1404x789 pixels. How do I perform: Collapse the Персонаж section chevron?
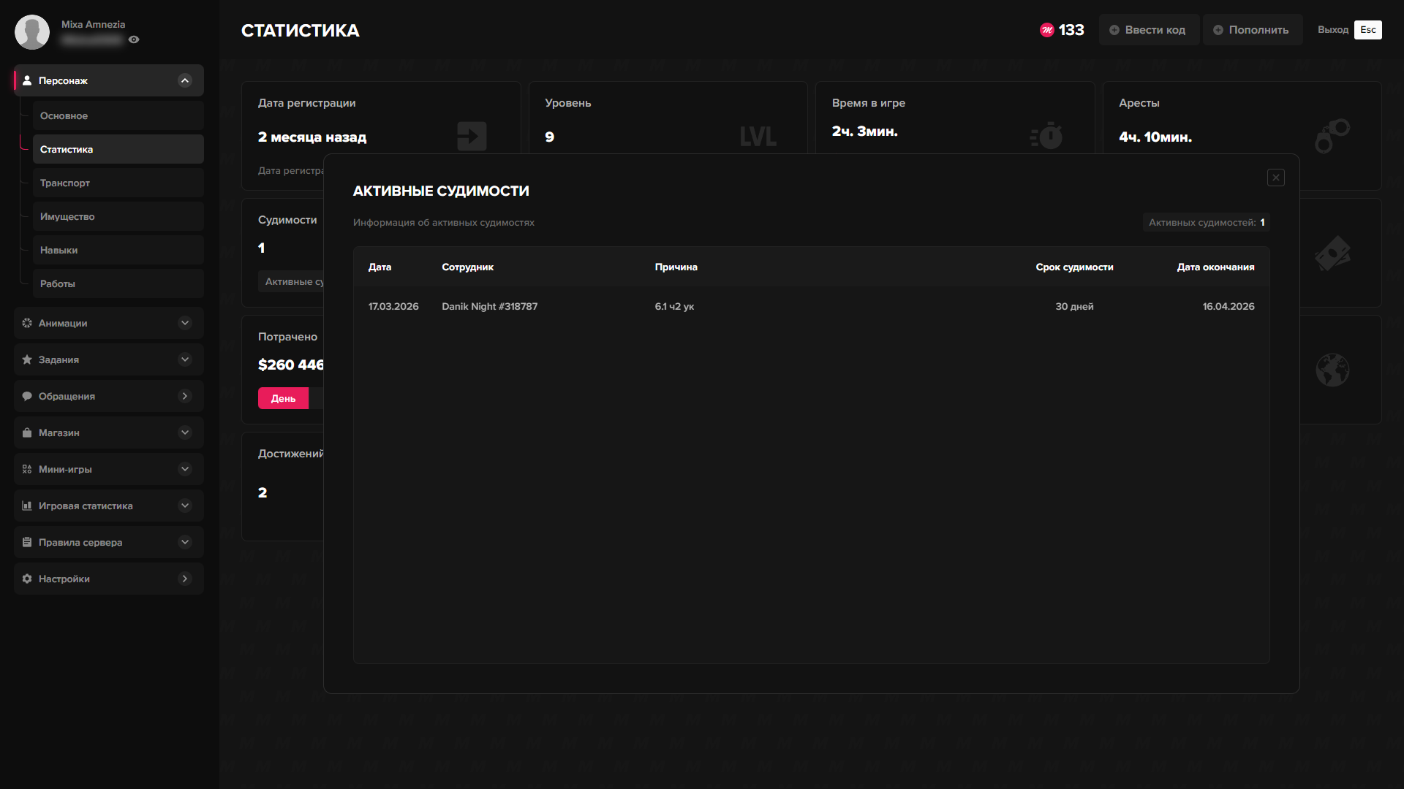[185, 80]
